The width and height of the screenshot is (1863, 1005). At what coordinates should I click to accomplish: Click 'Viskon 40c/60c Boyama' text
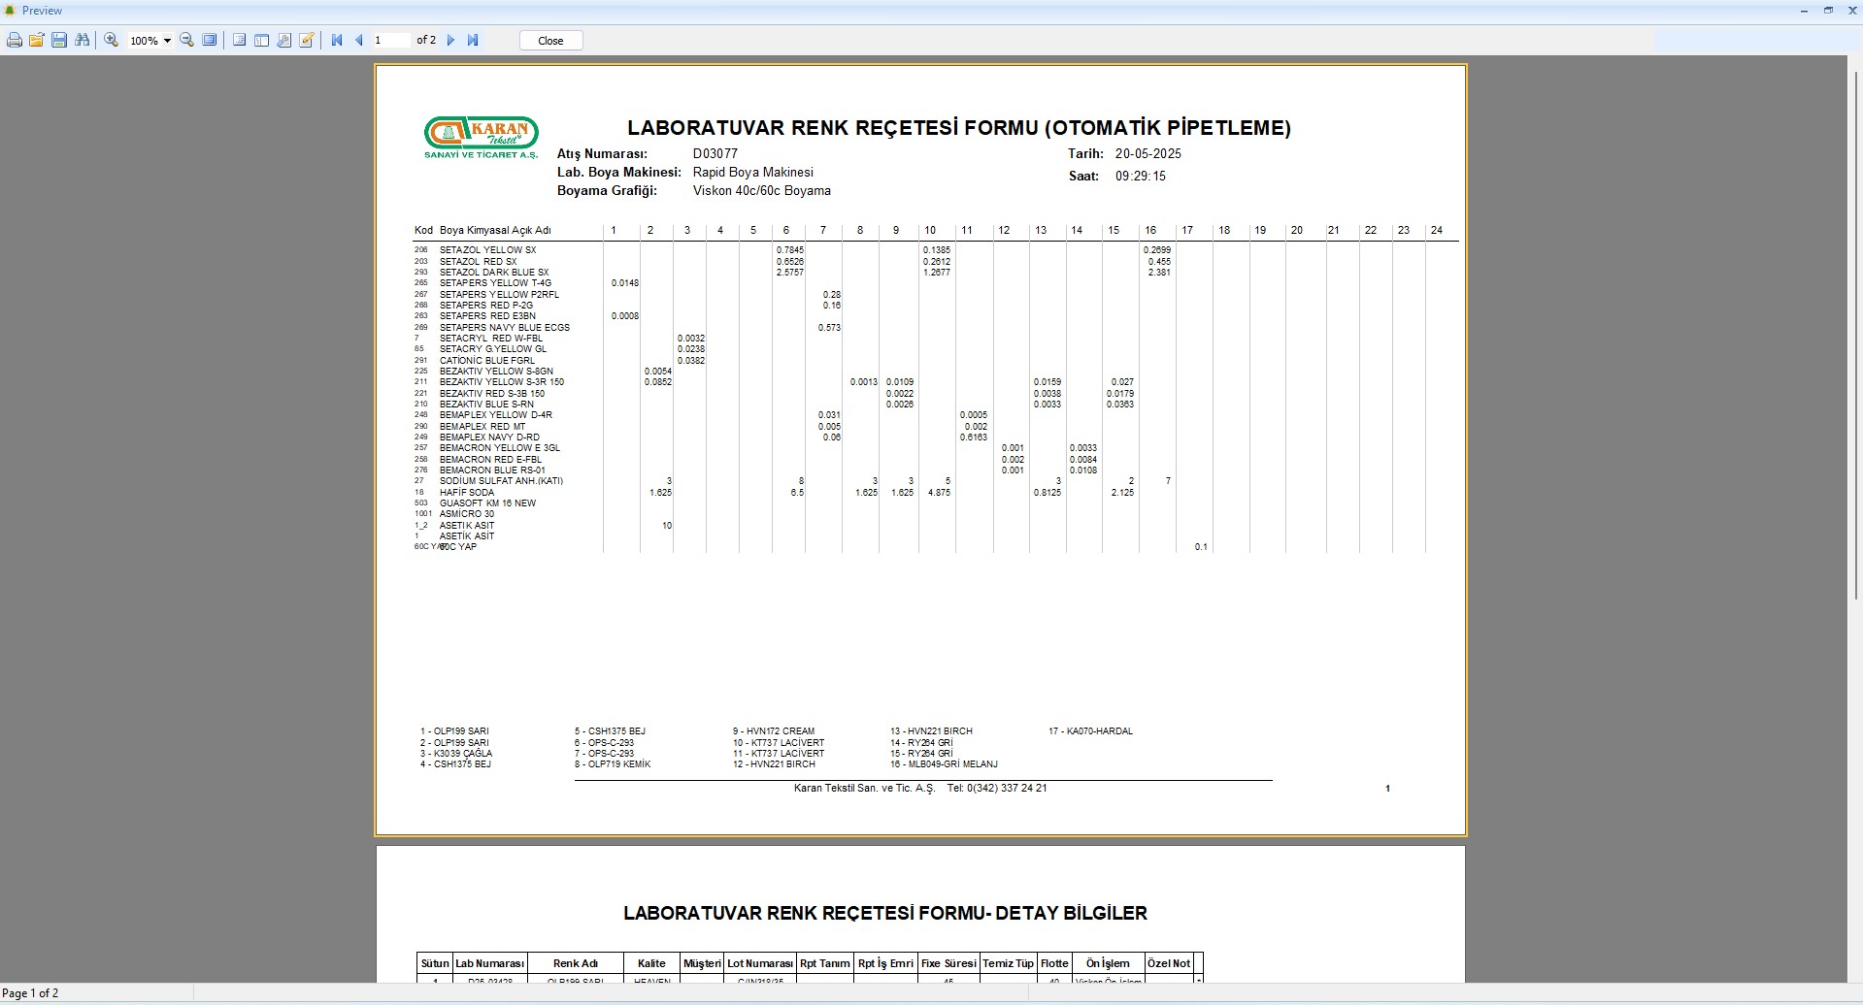pyautogui.click(x=762, y=191)
